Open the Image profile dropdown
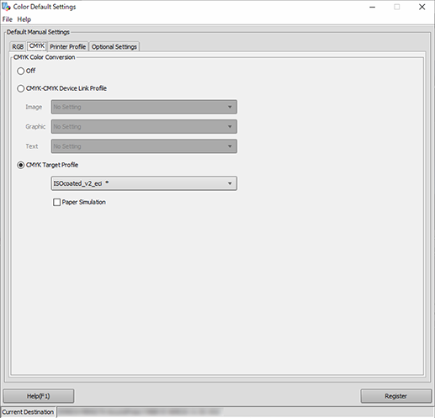This screenshot has height=418, width=435. (144, 107)
